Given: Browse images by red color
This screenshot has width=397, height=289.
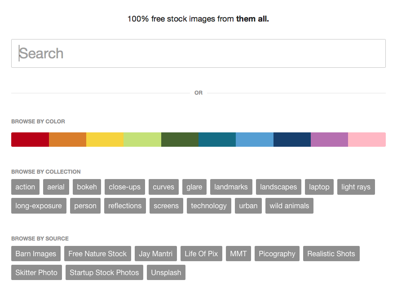Looking at the screenshot, I should click(x=30, y=140).
